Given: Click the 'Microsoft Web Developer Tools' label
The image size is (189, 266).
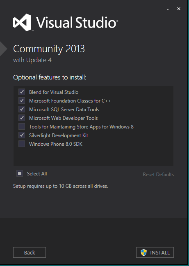Looking at the screenshot, I should (x=63, y=118).
